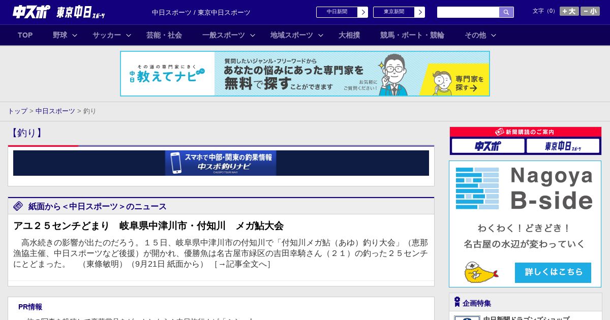Screen dimensions: 610x320
Task: Click the smartphone icon in 釣りナビ banner
Action: [176, 163]
